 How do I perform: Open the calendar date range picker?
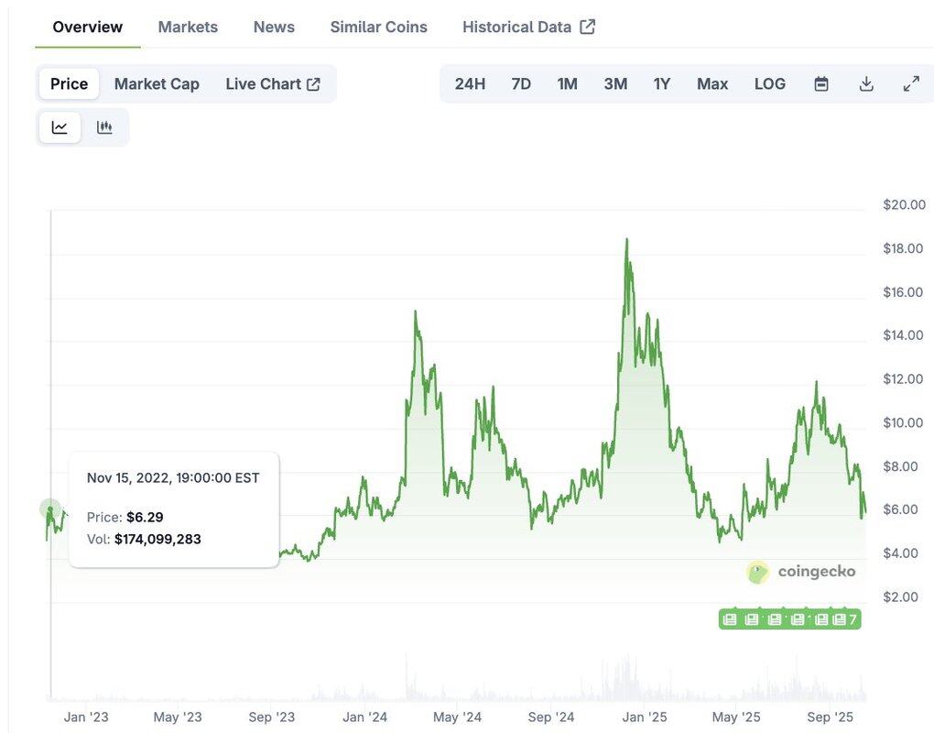point(821,84)
